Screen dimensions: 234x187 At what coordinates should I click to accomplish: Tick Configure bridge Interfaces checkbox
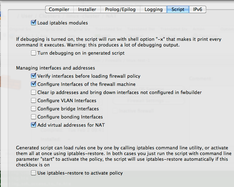34,109
